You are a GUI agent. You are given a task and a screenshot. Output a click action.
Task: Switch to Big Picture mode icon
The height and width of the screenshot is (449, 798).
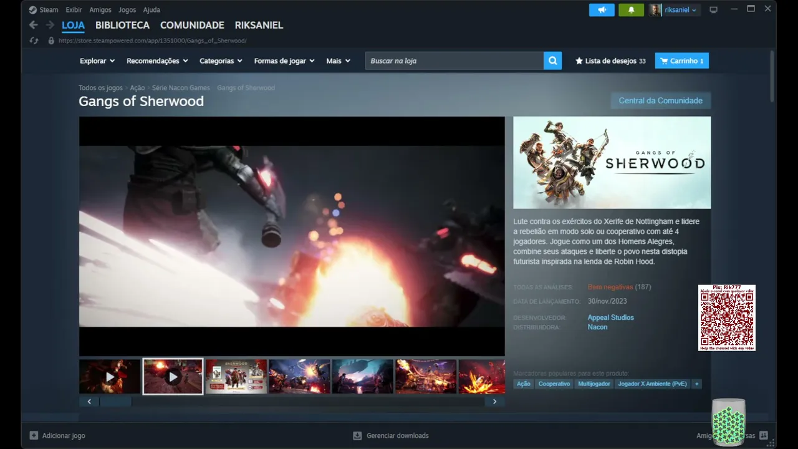(713, 10)
